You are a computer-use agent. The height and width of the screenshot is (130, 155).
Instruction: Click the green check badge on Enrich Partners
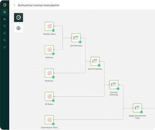click(99, 65)
